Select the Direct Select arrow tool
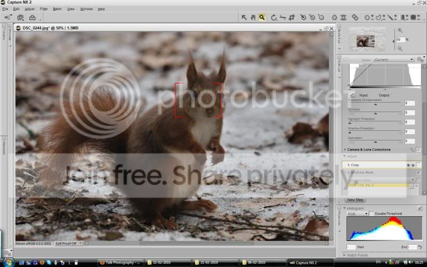 [244, 18]
